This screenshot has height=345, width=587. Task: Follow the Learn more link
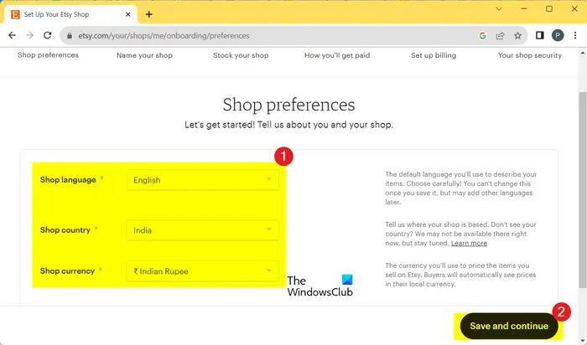tap(469, 244)
